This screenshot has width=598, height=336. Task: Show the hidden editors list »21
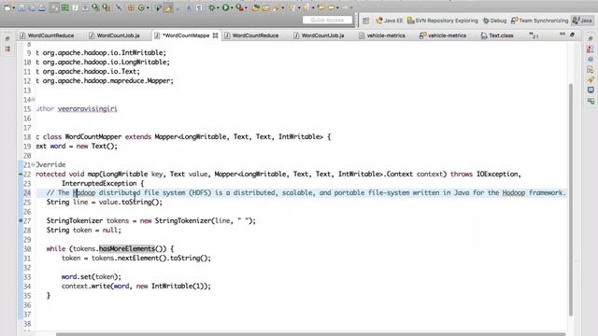click(x=534, y=35)
